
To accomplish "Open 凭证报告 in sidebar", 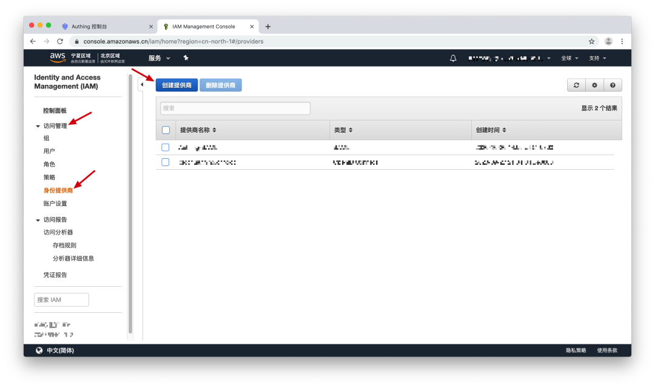I will (55, 275).
